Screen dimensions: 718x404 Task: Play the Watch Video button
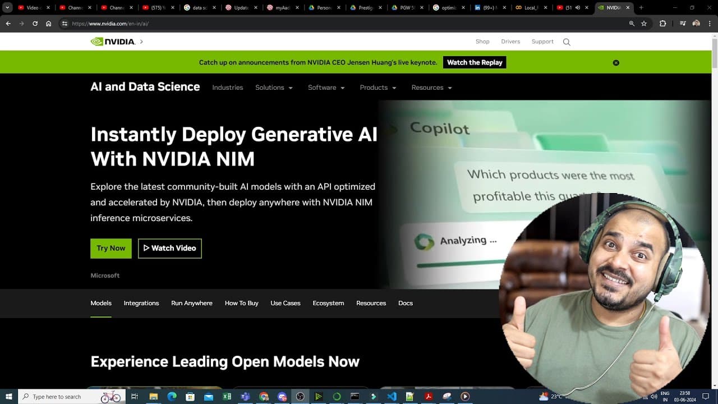pos(170,249)
